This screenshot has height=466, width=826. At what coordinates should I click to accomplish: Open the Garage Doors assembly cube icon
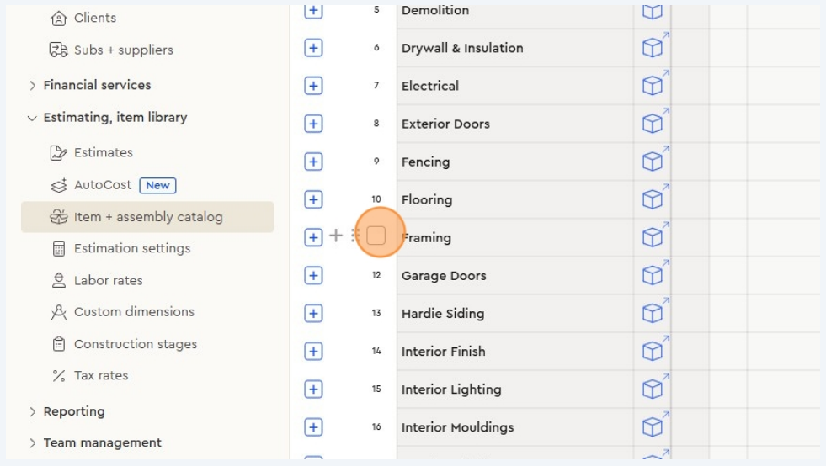point(653,275)
